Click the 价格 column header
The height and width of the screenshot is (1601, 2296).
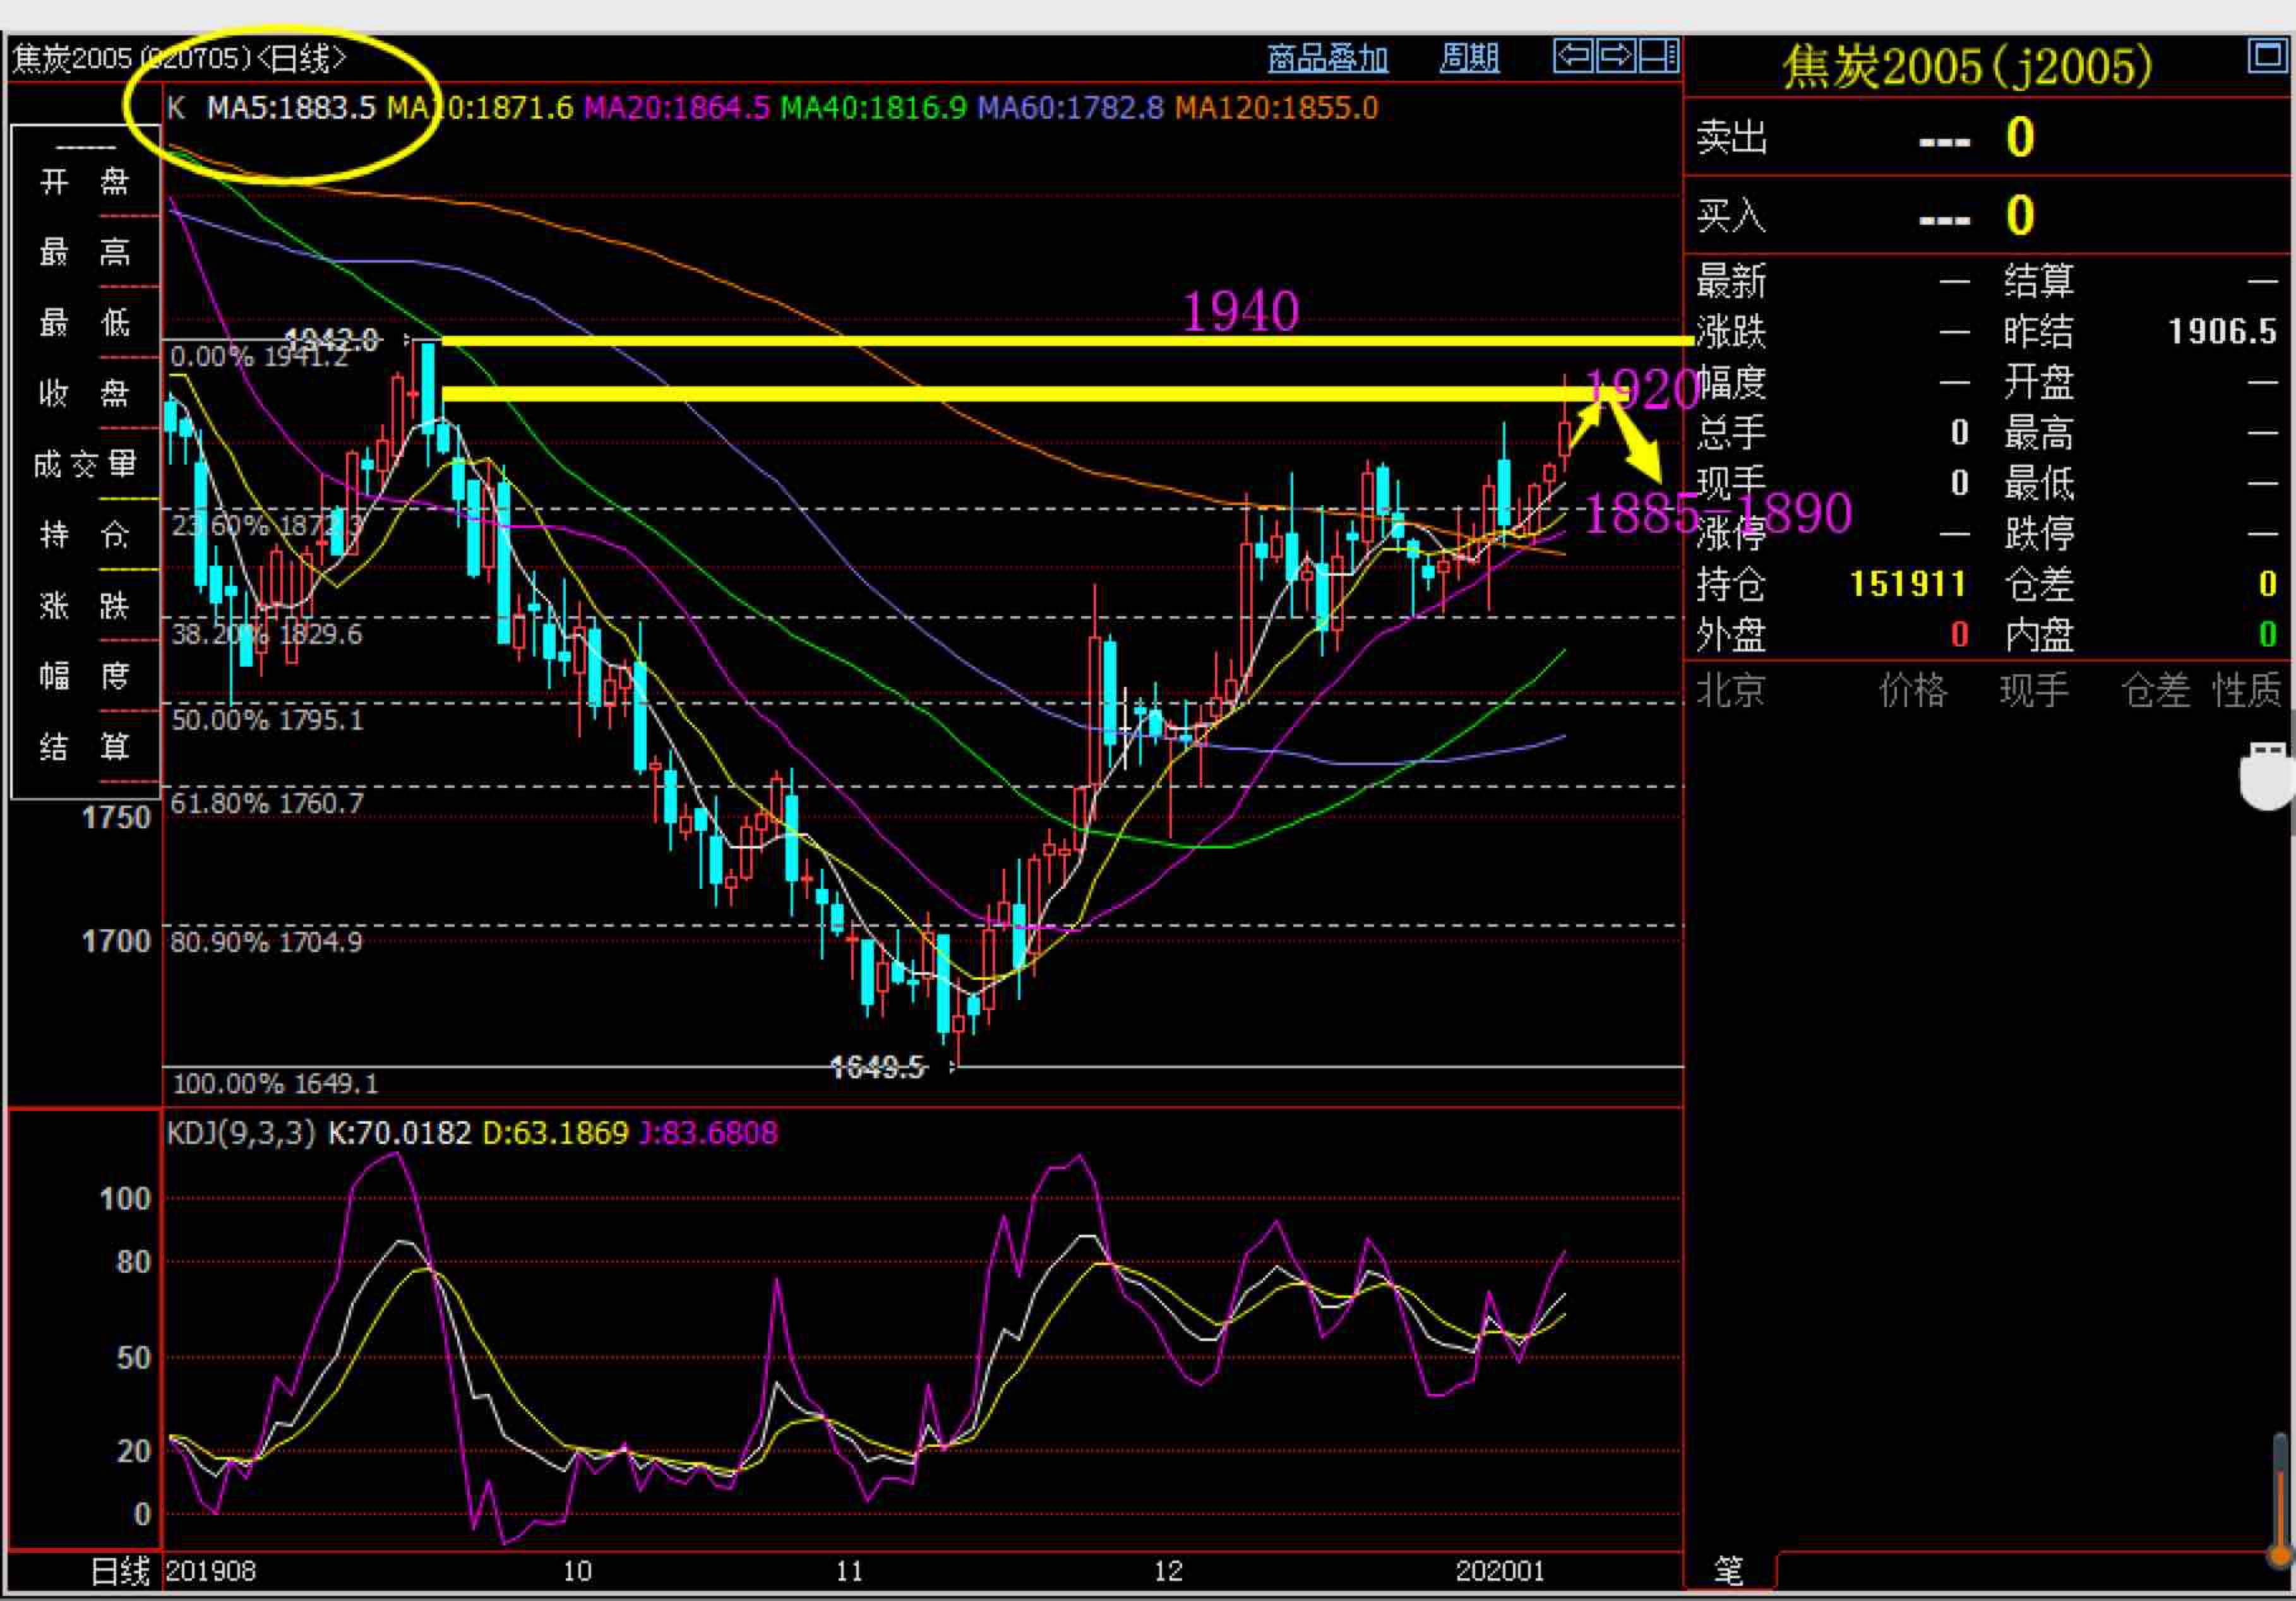[1913, 690]
